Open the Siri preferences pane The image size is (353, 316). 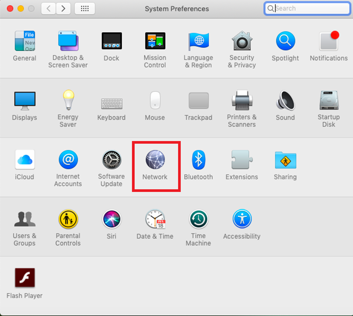click(112, 220)
